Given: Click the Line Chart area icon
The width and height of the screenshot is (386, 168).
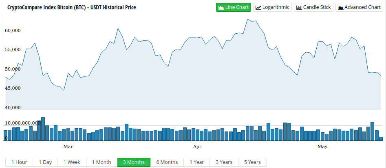Looking at the screenshot, I should (221, 7).
